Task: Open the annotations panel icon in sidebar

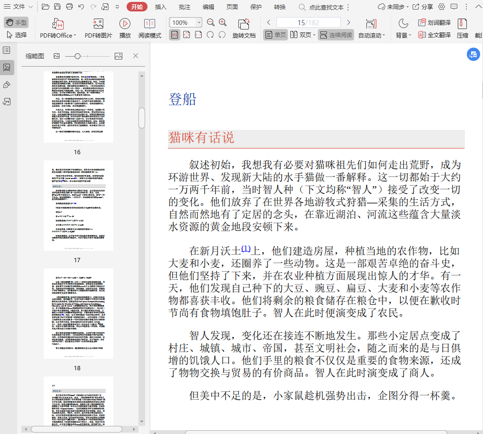Action: [7, 85]
